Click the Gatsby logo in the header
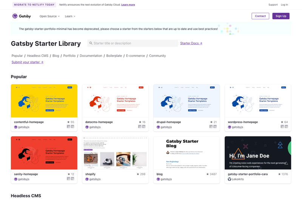302x201 pixels. 22,16
